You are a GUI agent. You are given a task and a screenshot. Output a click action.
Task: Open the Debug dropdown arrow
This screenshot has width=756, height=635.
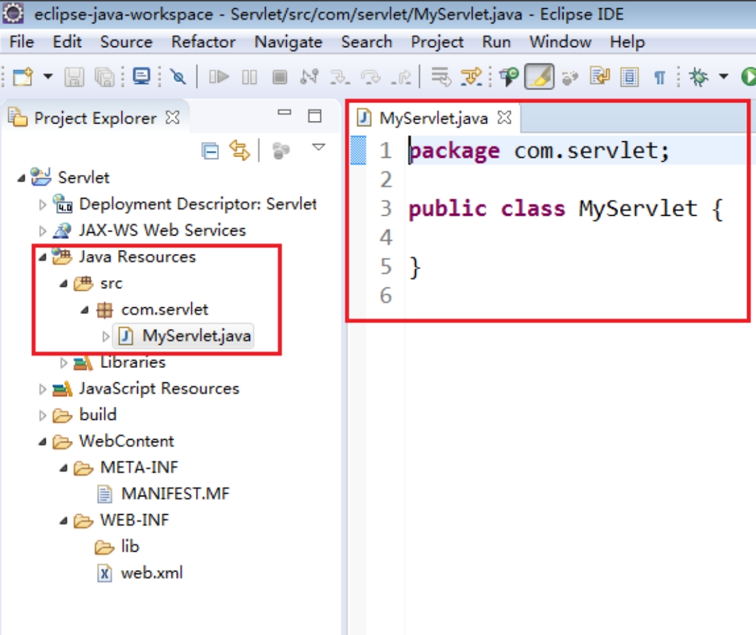tap(723, 76)
